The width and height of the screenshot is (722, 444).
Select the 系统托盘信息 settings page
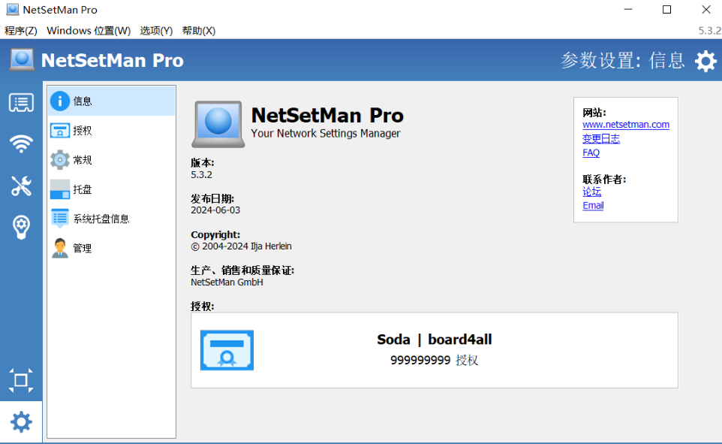tap(111, 219)
